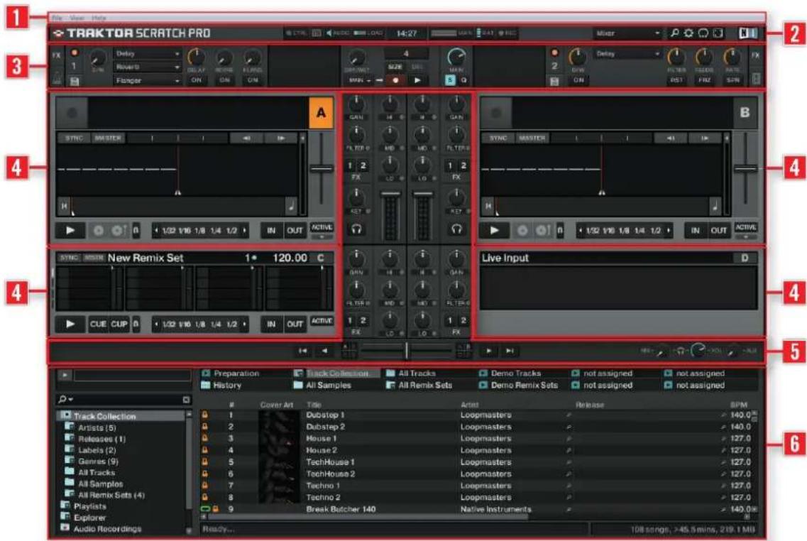Click channel A volume fader
The height and width of the screenshot is (541, 807).
[390, 195]
